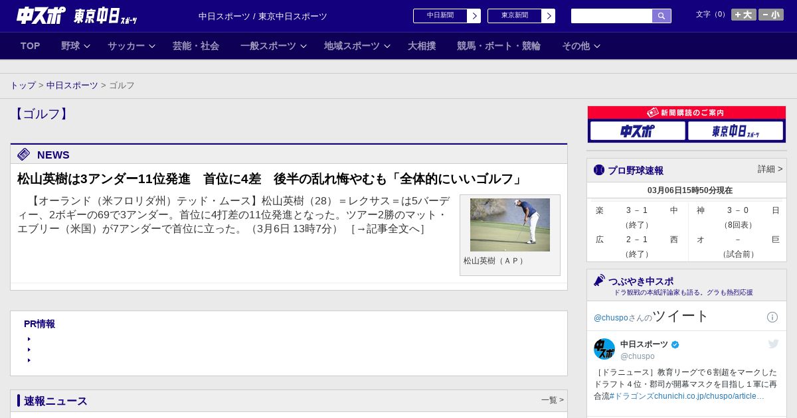Click third PR情報 bullet arrow
This screenshot has width=797, height=418.
29,360
